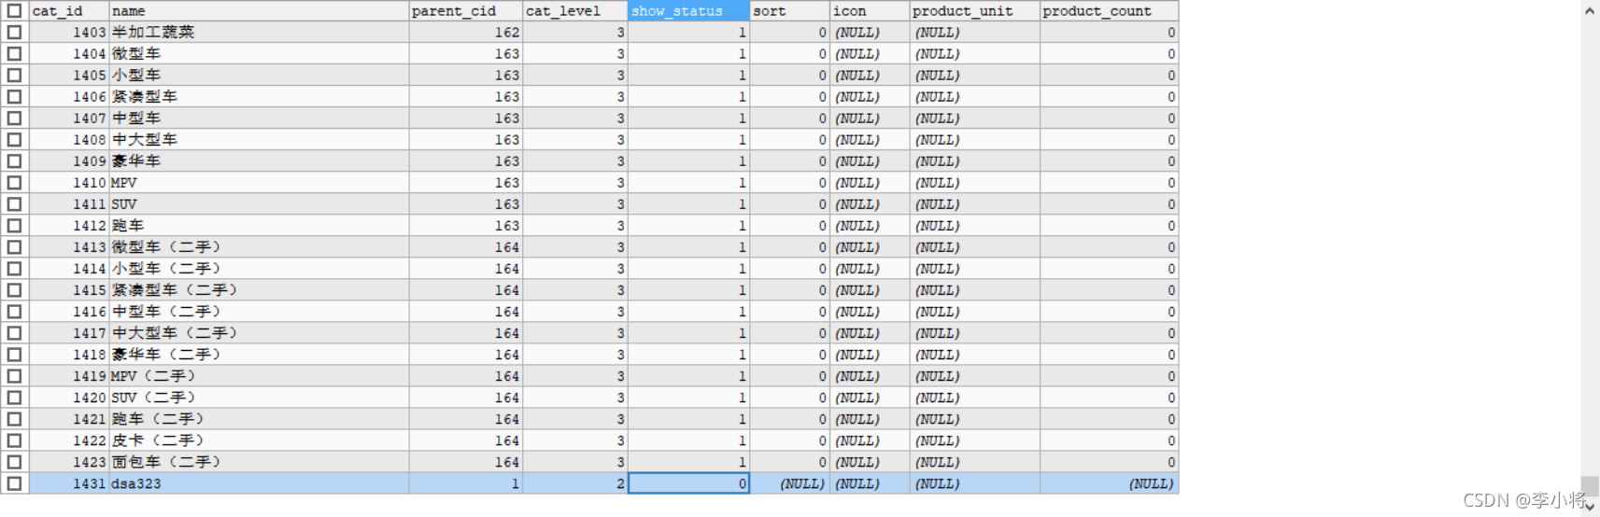The height and width of the screenshot is (517, 1600).
Task: Select the name cell '面包车（二手）'
Action: click(259, 461)
